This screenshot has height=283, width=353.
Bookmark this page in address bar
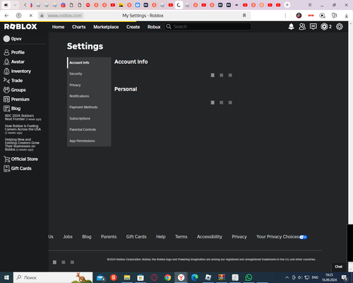pyautogui.click(x=244, y=16)
